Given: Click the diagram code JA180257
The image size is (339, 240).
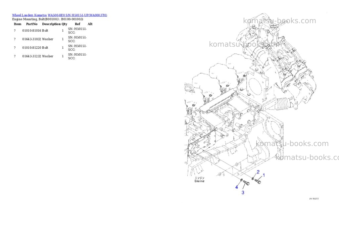Looking at the screenshot, I should tap(314, 199).
